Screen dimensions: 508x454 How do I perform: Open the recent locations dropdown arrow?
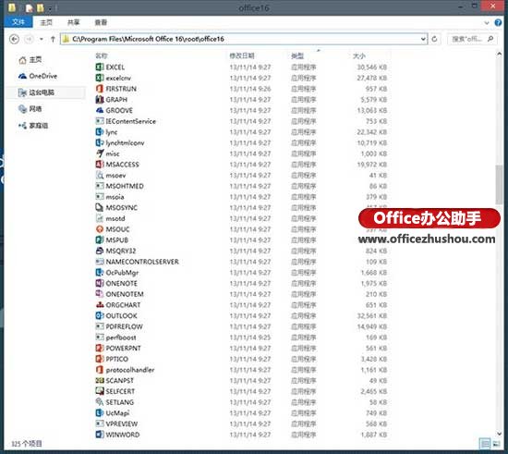[x=42, y=39]
